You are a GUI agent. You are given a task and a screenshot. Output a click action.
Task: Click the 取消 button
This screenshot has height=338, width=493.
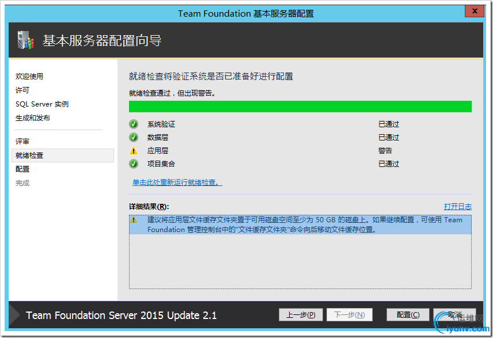(454, 315)
